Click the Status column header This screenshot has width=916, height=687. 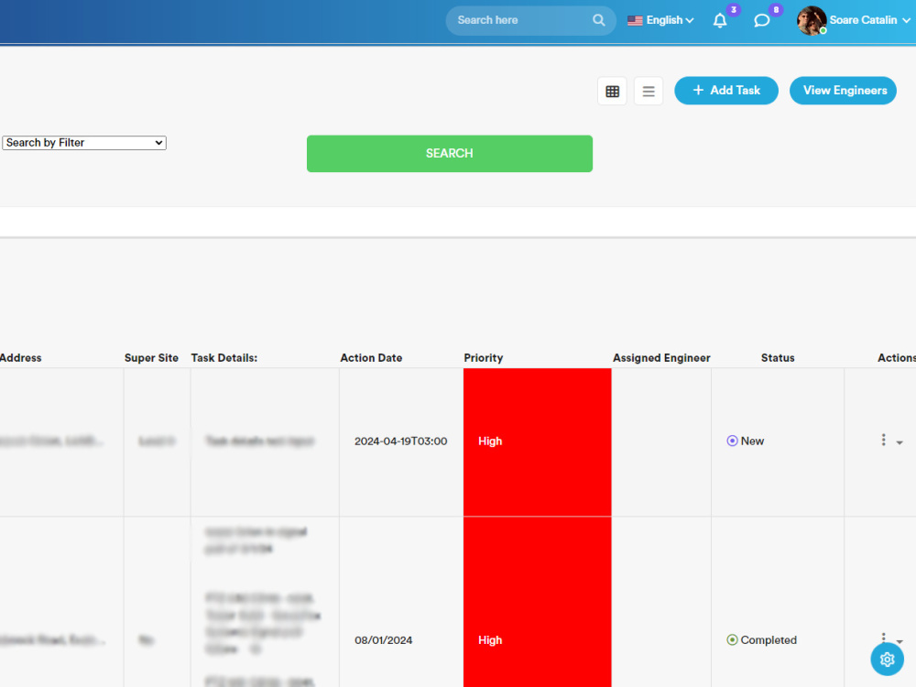pyautogui.click(x=778, y=358)
